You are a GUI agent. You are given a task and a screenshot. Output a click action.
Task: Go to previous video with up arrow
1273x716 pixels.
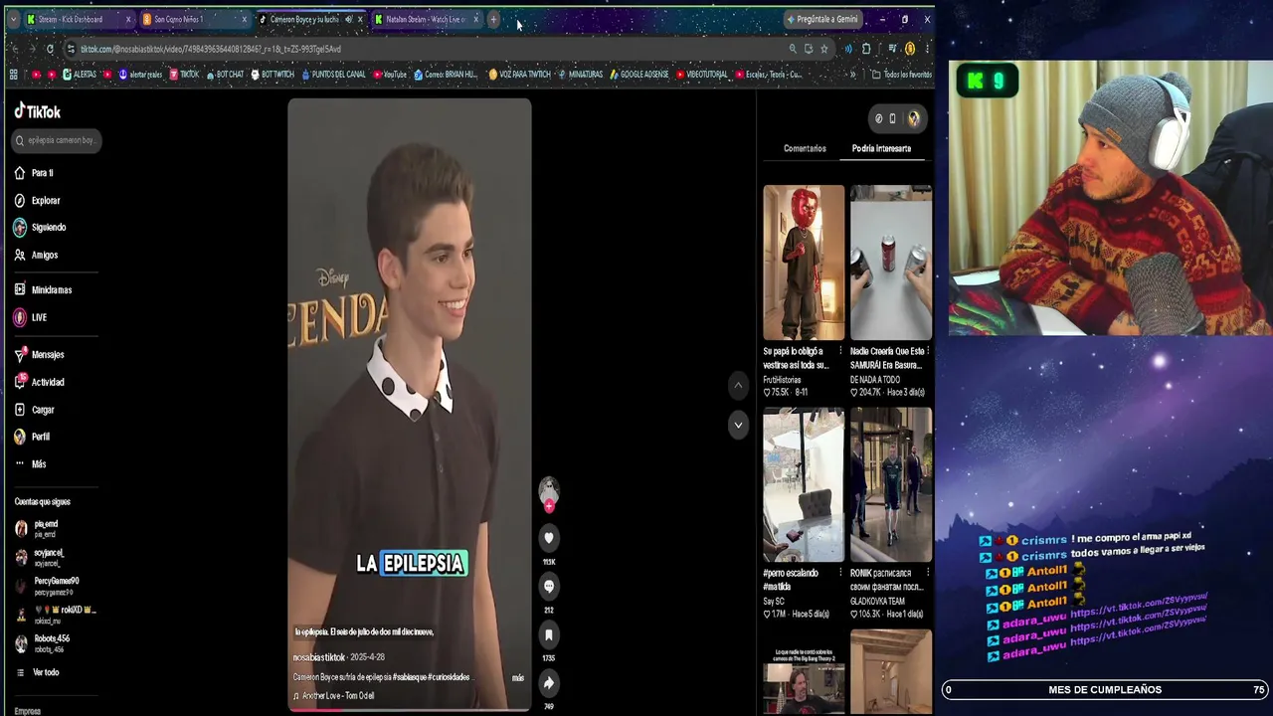point(738,385)
